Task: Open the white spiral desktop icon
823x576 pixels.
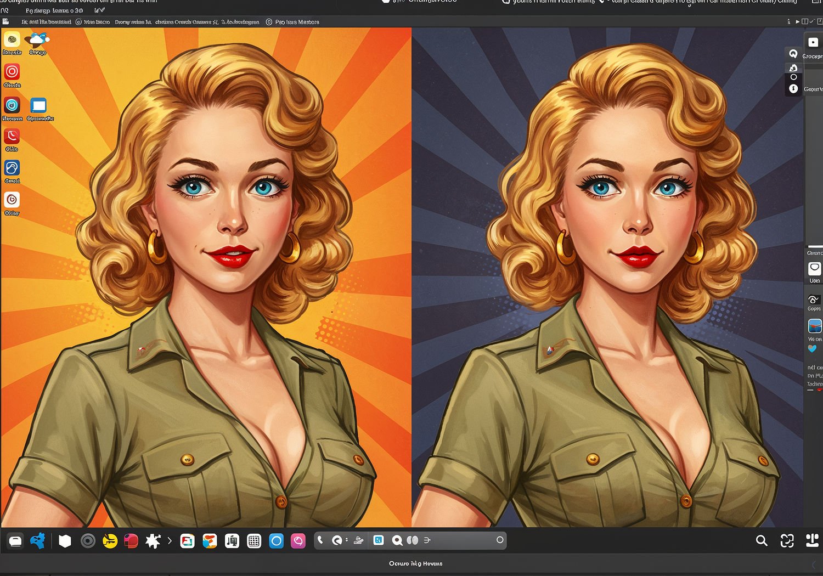Action: coord(12,200)
